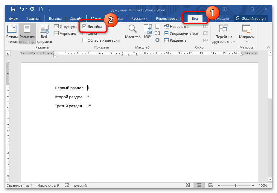Enable the Сетка gridlines checkbox
Viewport: 277px width, 193px height.
pyautogui.click(x=84, y=34)
